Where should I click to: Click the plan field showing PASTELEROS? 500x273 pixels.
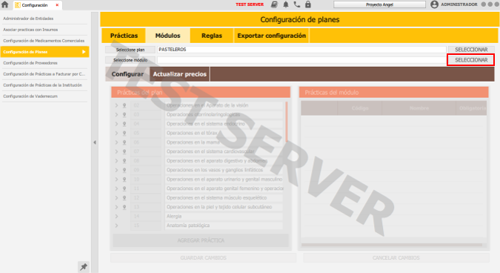tap(301, 50)
